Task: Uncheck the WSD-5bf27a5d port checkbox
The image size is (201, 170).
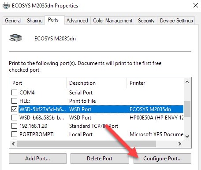Action: click(x=14, y=109)
